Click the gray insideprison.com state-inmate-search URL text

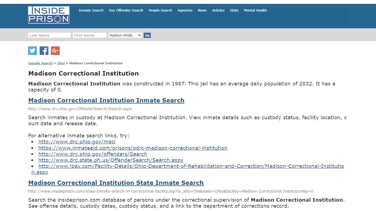pyautogui.click(x=171, y=191)
